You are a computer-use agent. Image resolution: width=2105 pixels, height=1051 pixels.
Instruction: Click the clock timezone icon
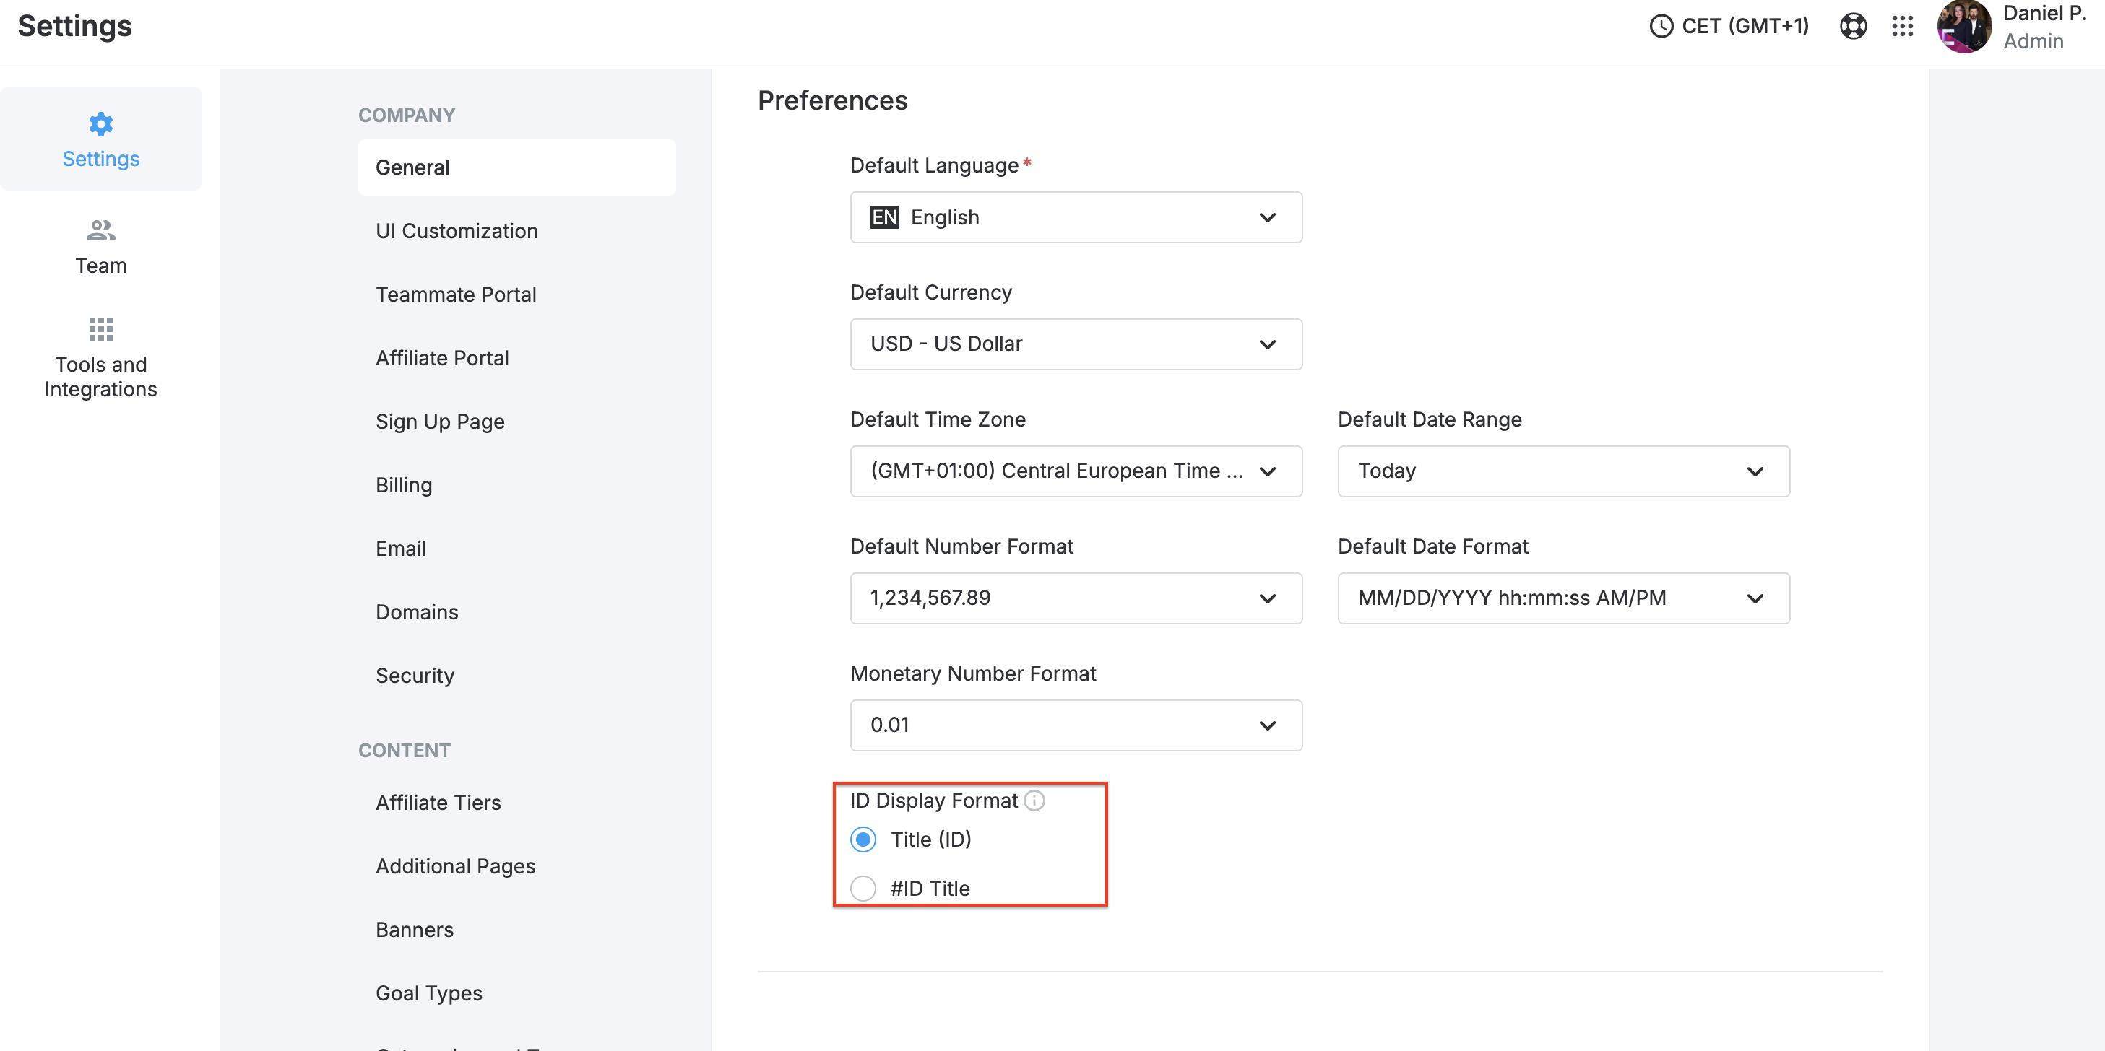(1661, 26)
